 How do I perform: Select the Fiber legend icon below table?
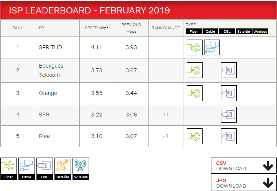8,169
